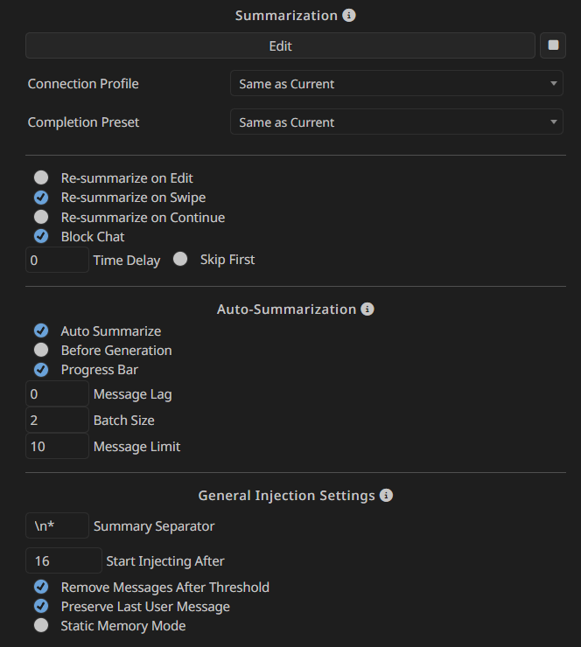Click the Start Injecting After label

click(x=165, y=561)
